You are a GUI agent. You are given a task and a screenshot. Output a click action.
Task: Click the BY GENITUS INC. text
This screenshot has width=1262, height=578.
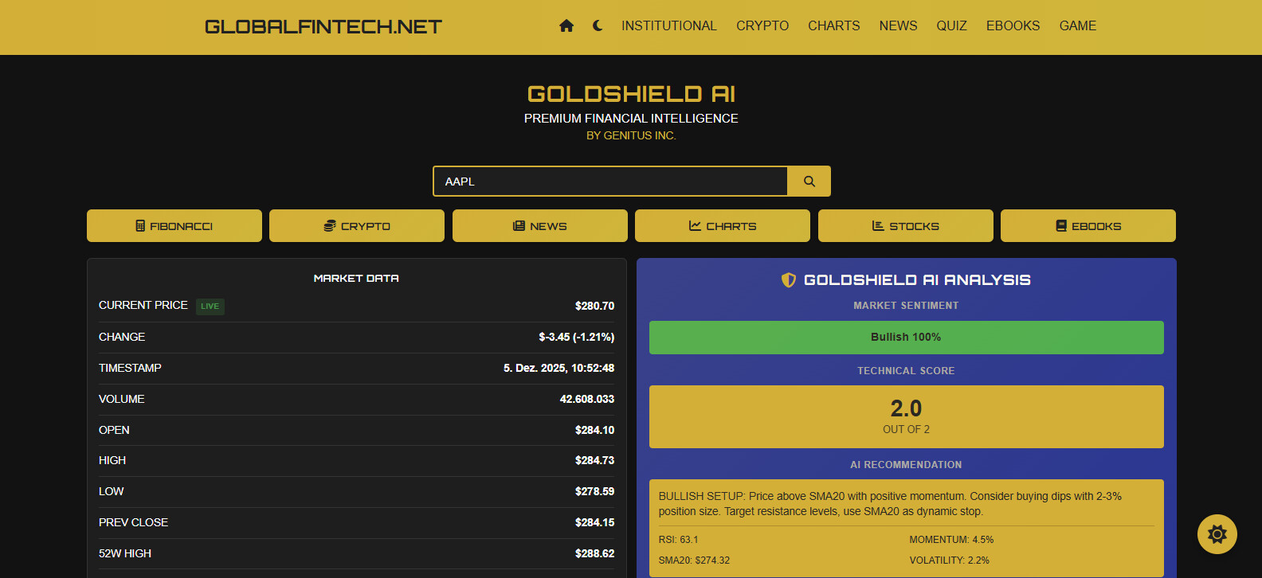pos(631,135)
